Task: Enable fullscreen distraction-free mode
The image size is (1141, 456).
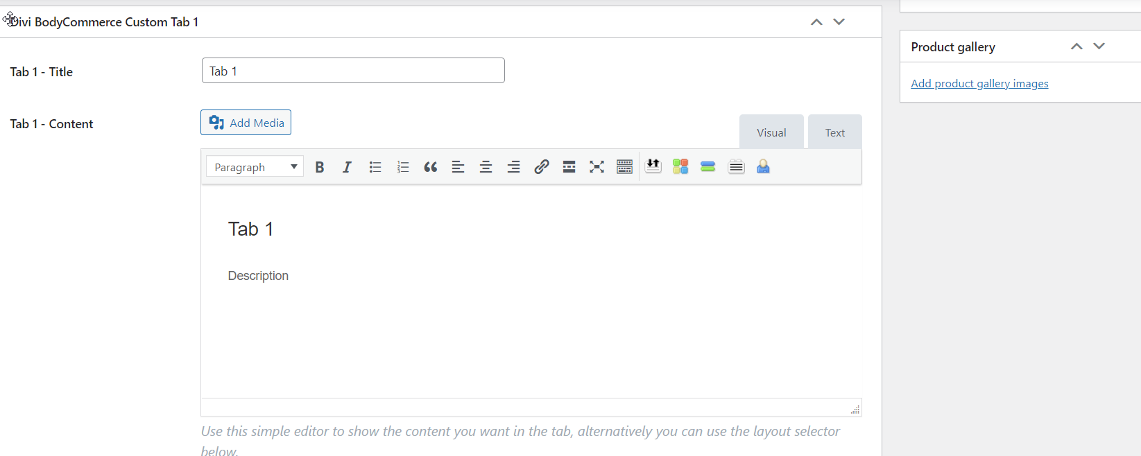Action: coord(597,167)
